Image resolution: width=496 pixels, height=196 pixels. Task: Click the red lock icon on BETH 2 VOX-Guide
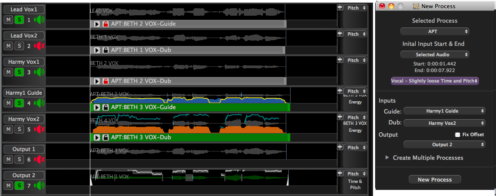tap(105, 24)
